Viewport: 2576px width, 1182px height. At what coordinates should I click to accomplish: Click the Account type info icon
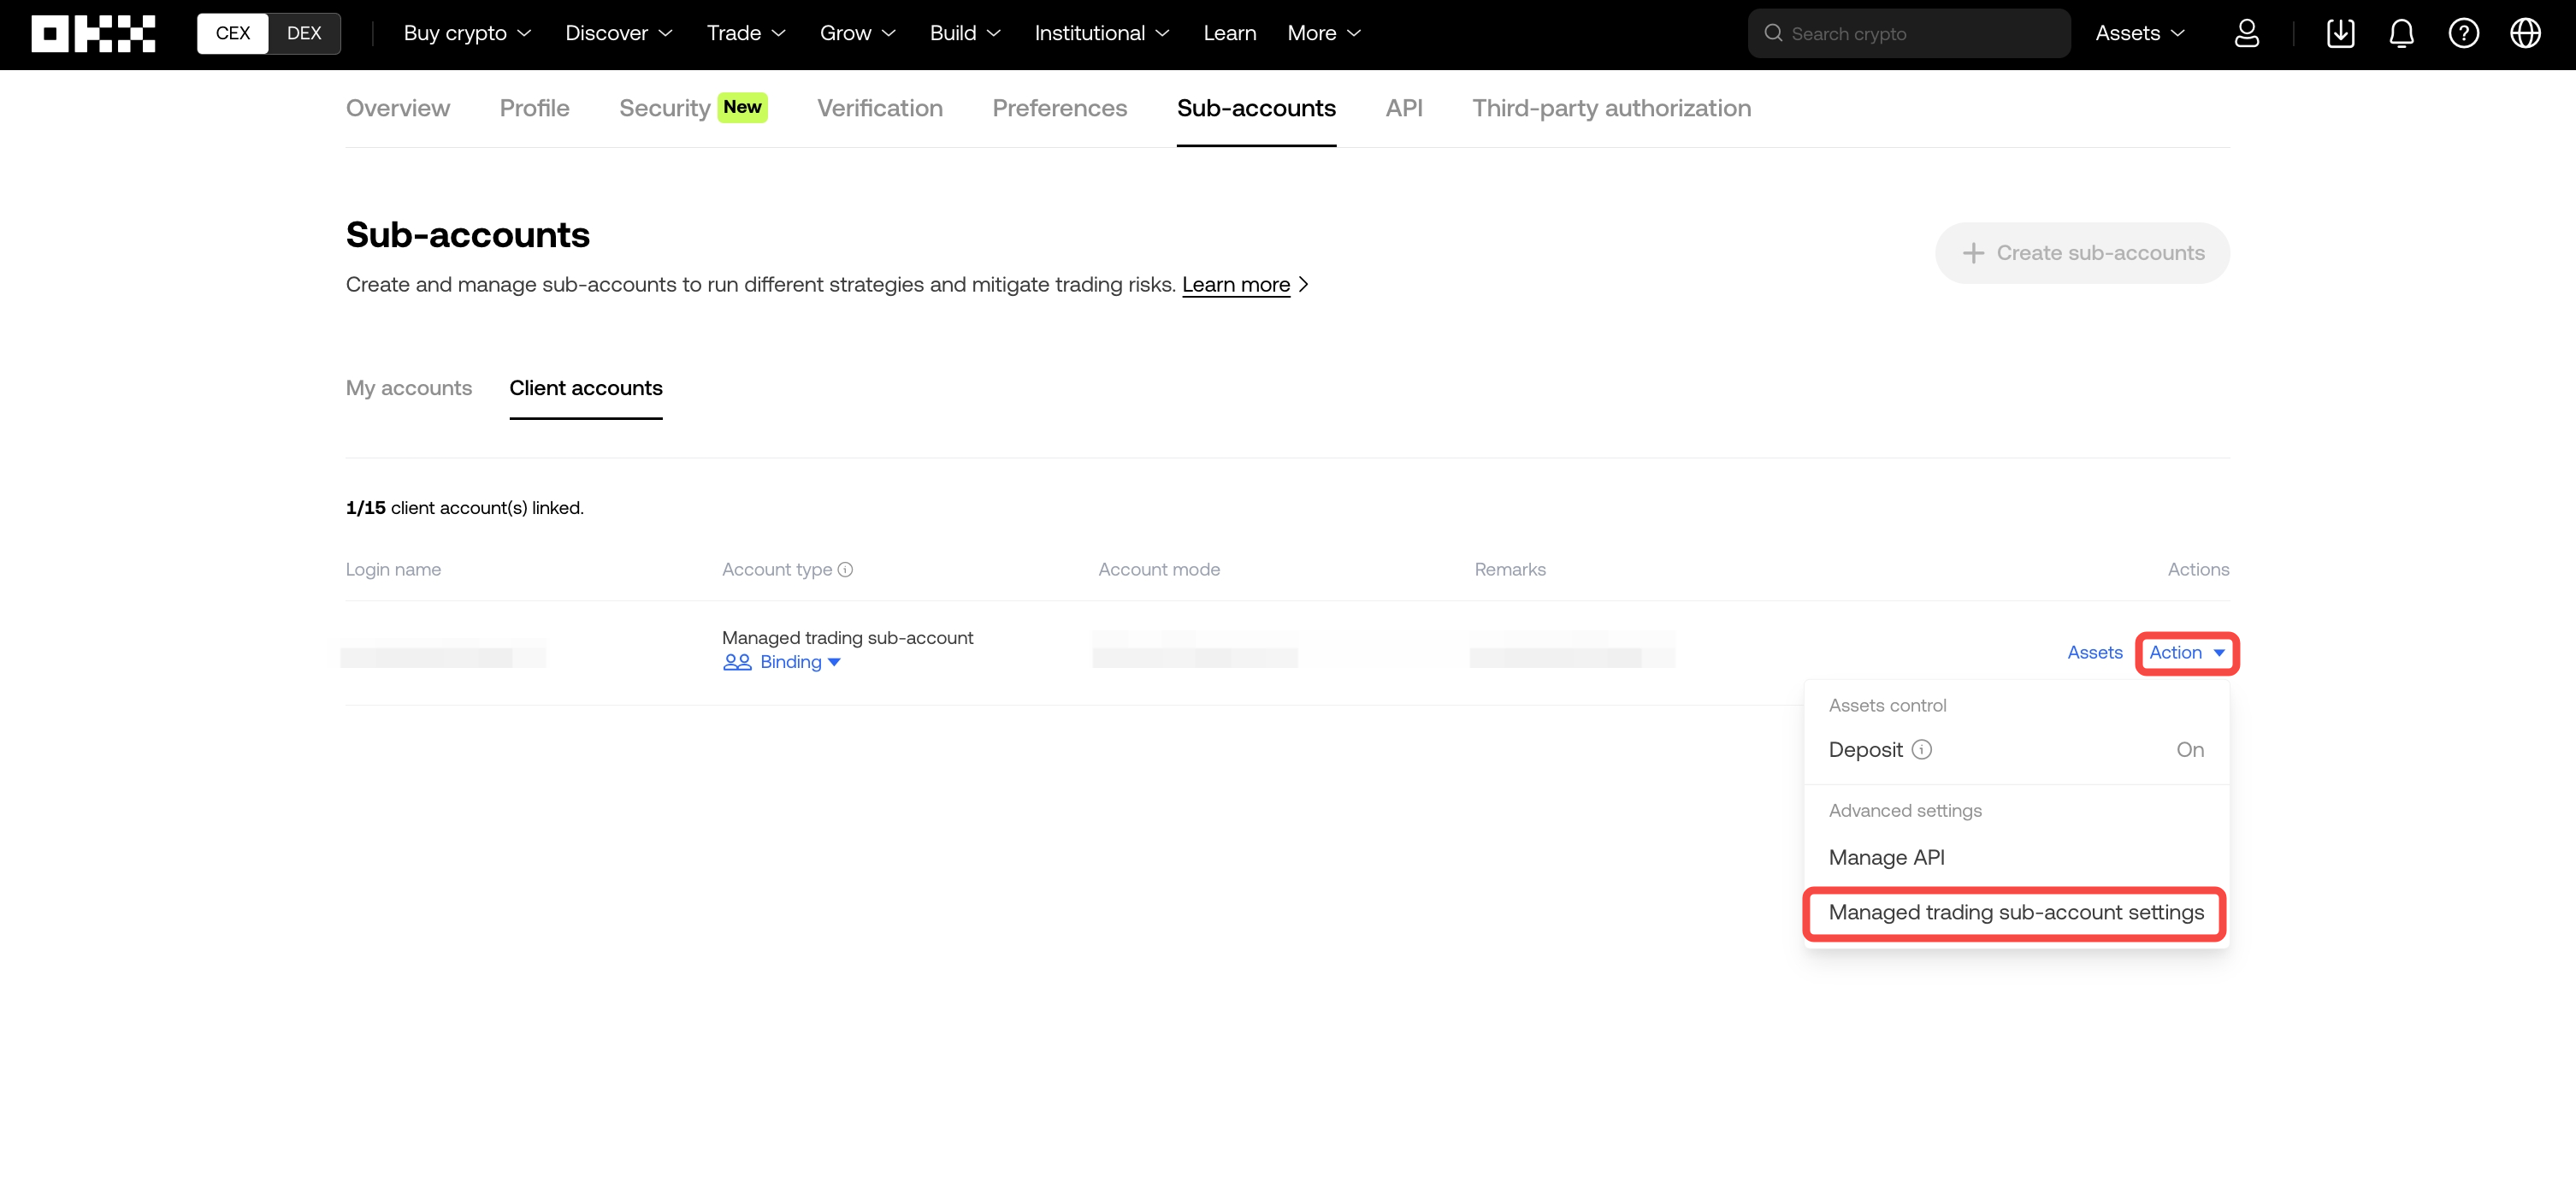click(x=846, y=569)
